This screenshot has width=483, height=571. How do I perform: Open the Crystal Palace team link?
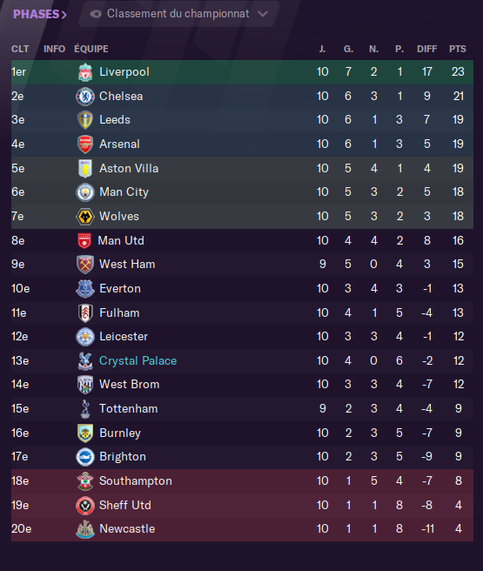coord(138,361)
